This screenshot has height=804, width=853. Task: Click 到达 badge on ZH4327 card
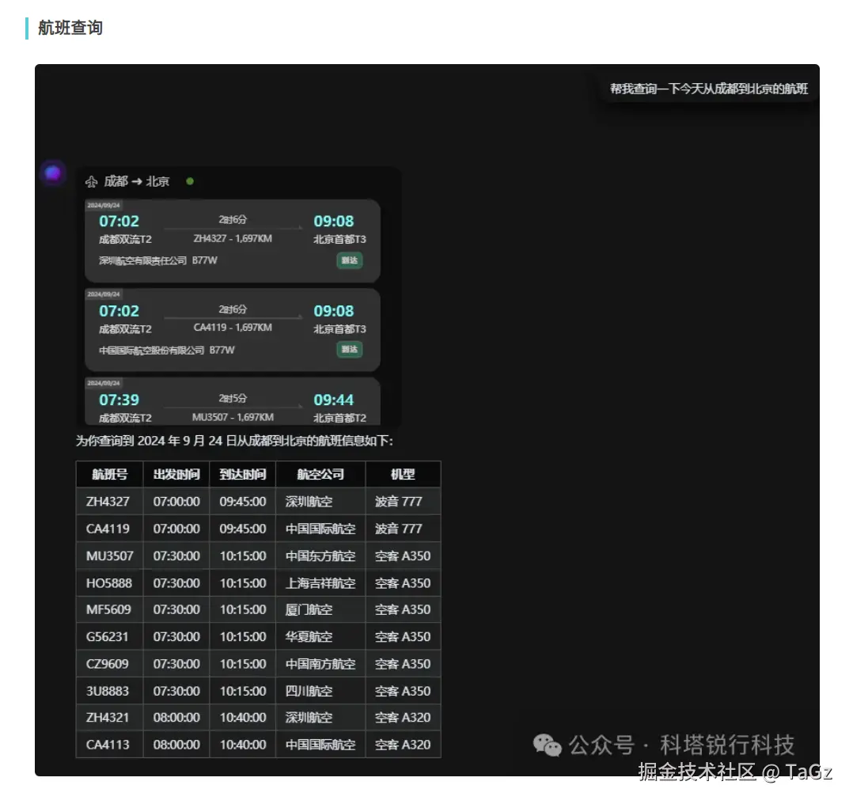click(349, 260)
